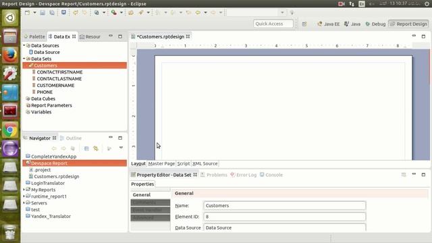Switch to the Master Page tab
The width and height of the screenshot is (432, 243).
point(161,163)
